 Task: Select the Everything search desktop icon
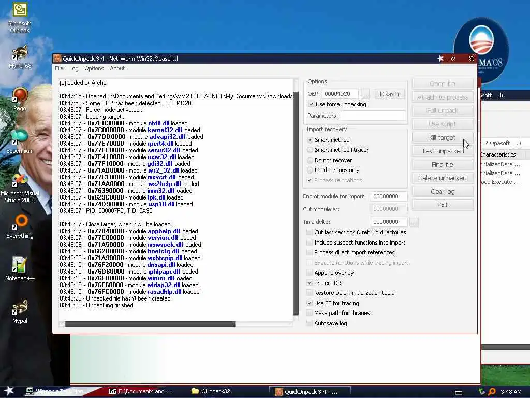point(20,226)
